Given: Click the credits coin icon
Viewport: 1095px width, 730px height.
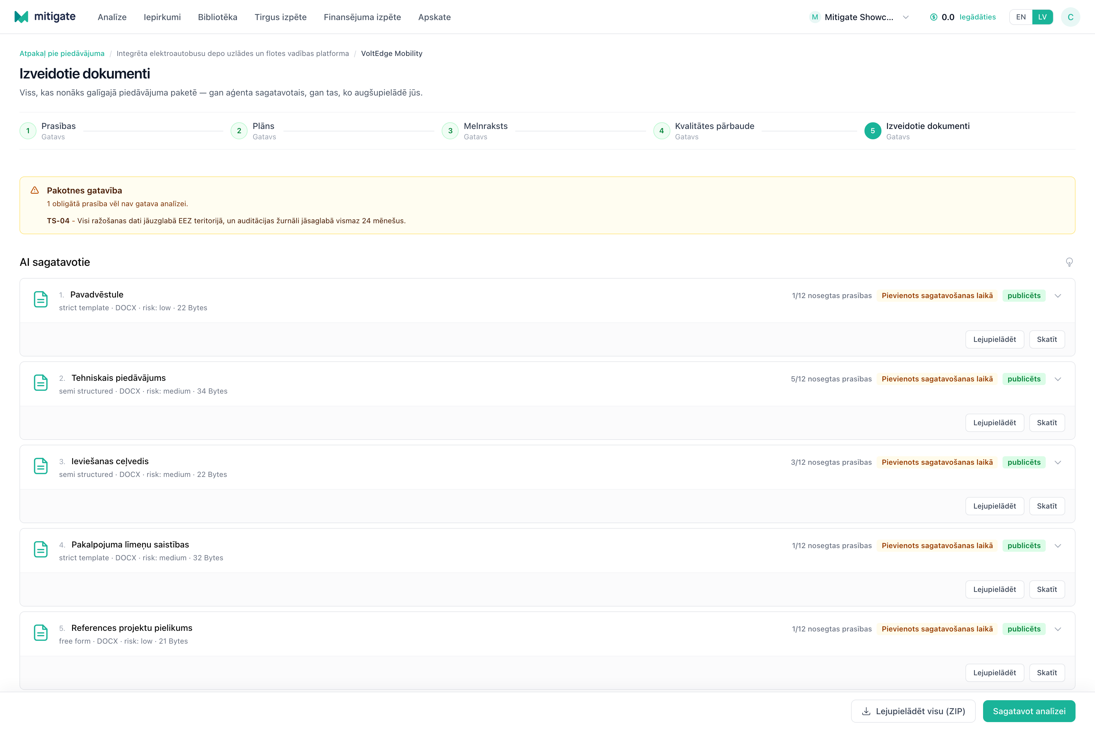Looking at the screenshot, I should tap(933, 17).
